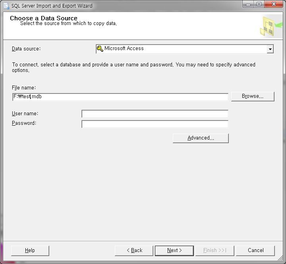Viewport: 286px width, 264px height.
Task: Open the Advanced... options
Action: click(x=201, y=138)
